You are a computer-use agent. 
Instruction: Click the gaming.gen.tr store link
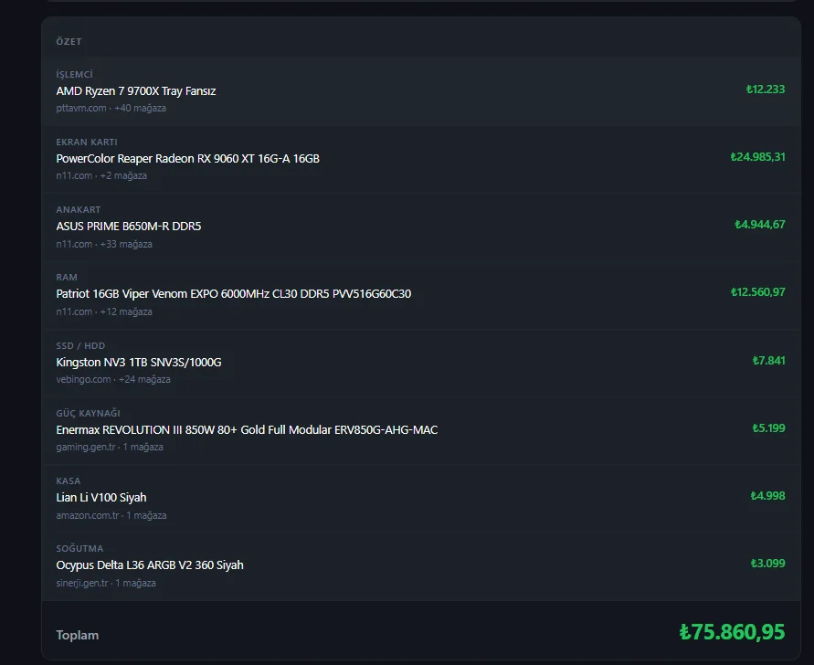[x=86, y=447]
